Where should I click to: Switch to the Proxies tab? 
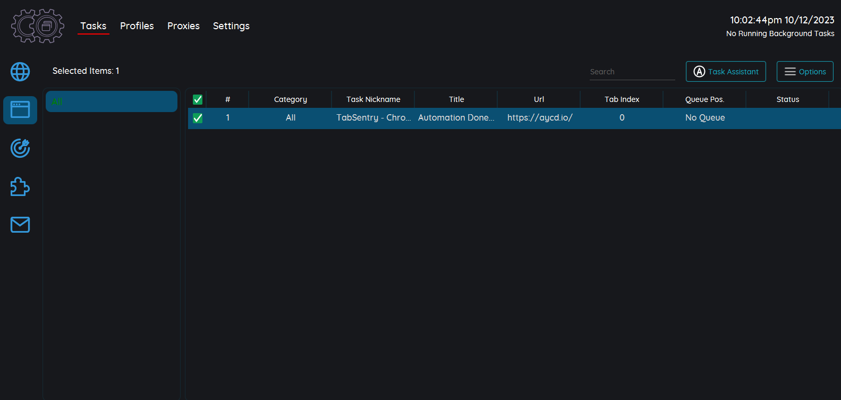tap(183, 26)
